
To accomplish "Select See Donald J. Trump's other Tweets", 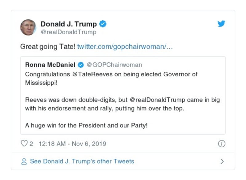I will tap(82, 161).
